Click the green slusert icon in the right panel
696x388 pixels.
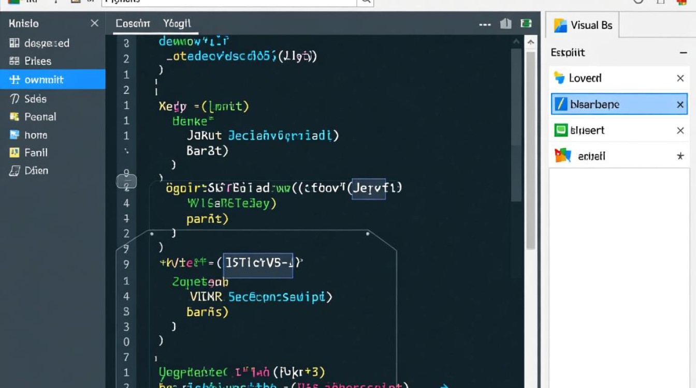tap(561, 130)
